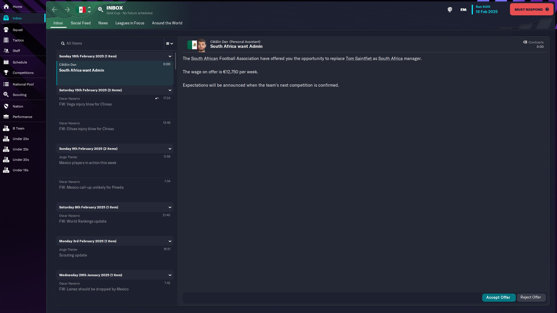Screen dimensions: 557x313
Task: Reject the South Africa offer
Action: 531,297
